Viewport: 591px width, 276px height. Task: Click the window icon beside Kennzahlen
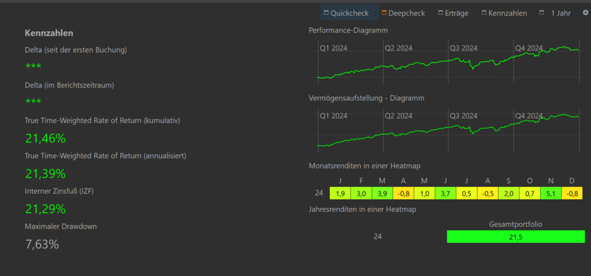pos(484,13)
